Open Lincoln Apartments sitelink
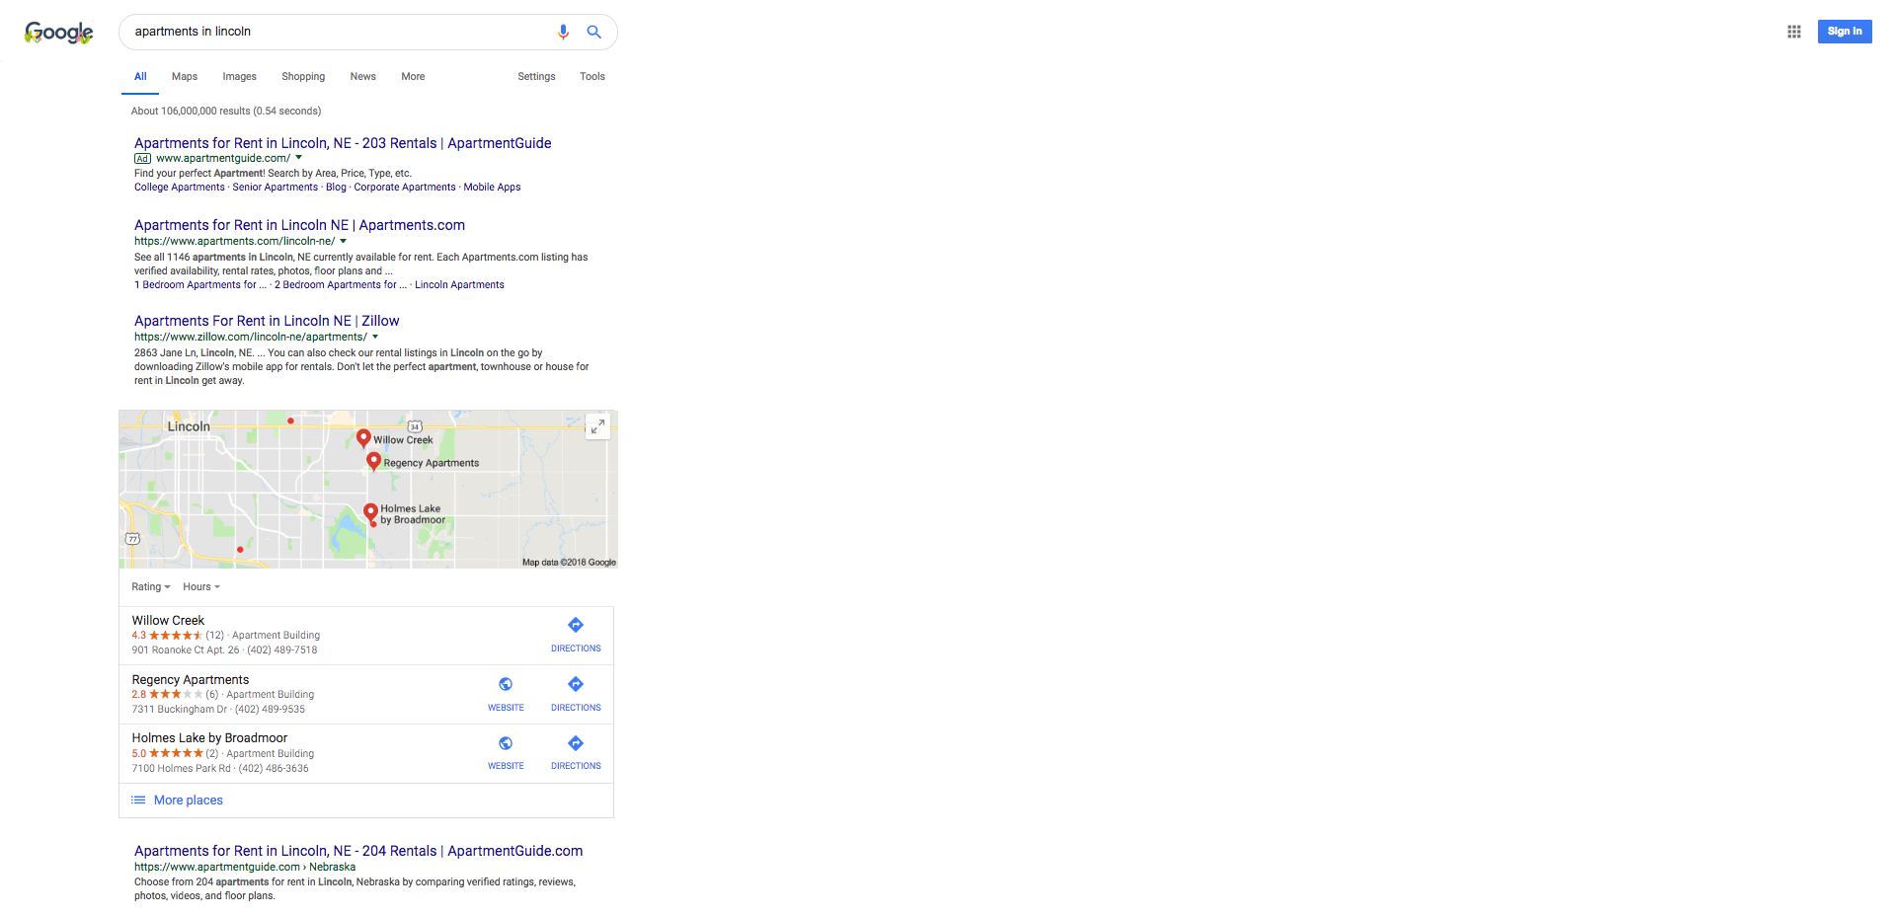1896x916 pixels. click(459, 284)
